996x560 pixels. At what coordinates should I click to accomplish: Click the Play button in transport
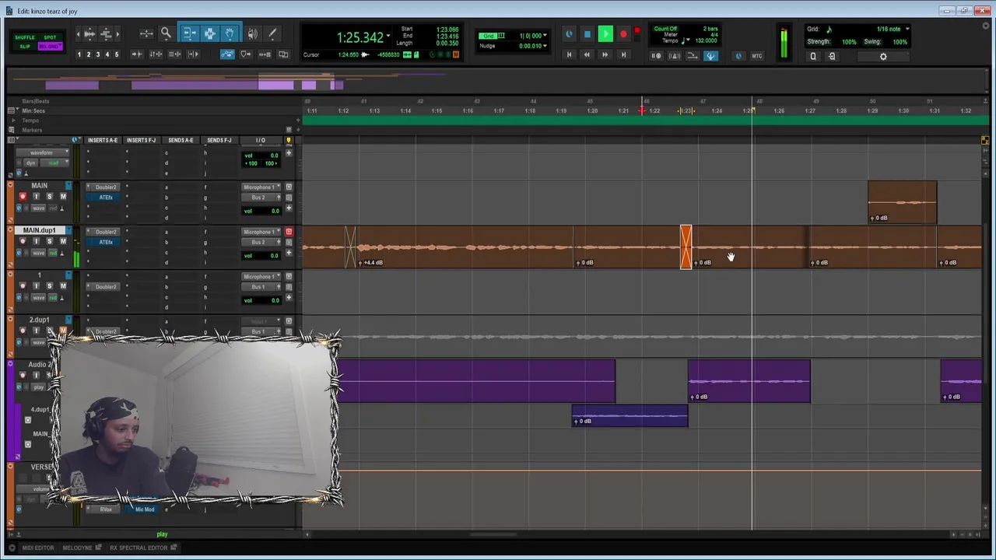coord(605,33)
